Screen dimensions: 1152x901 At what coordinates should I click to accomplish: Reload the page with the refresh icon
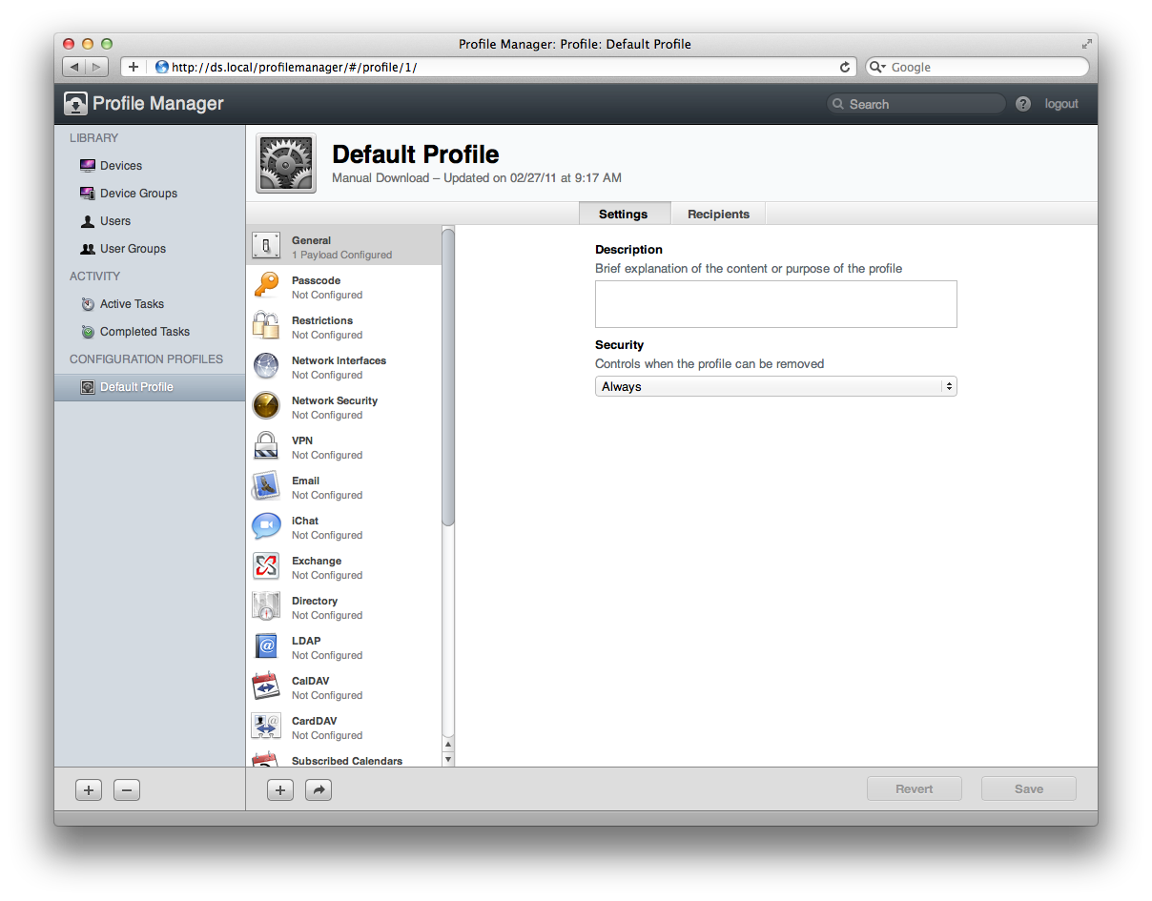coord(845,67)
